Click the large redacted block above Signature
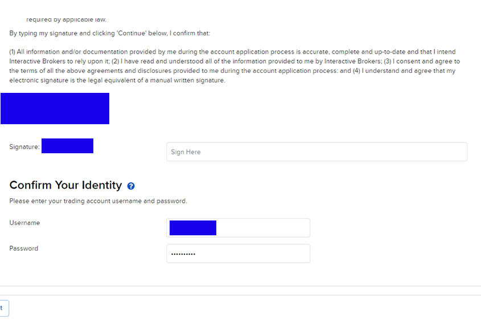 [55, 108]
